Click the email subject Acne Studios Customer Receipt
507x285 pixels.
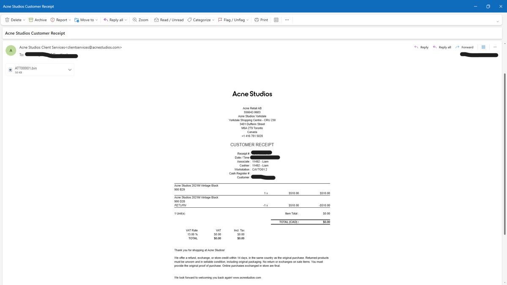click(35, 33)
